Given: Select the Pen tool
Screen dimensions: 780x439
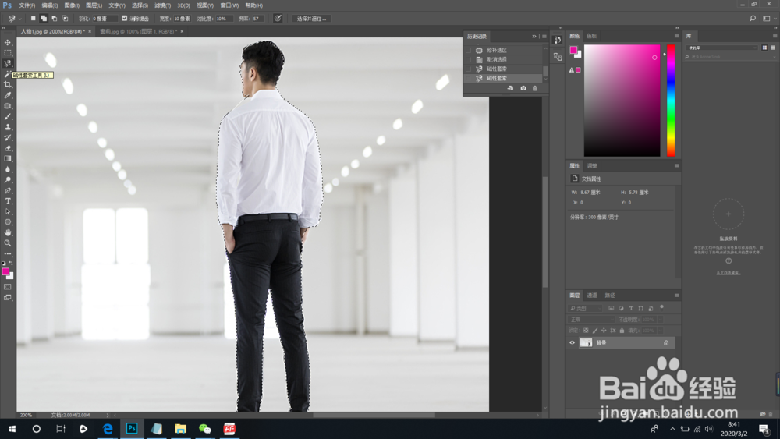Looking at the screenshot, I should pyautogui.click(x=8, y=190).
